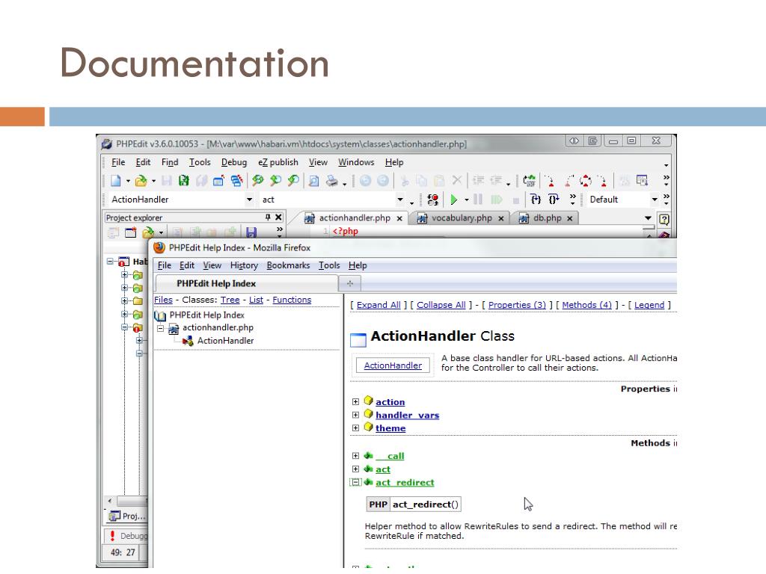Collapse the actionhandler.php node in help tree
Image resolution: width=766 pixels, height=574 pixels.
[x=160, y=329]
